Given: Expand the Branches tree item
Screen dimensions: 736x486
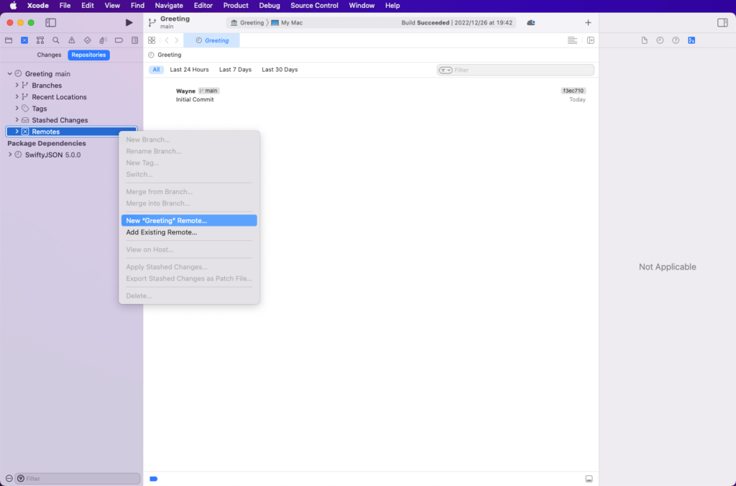Looking at the screenshot, I should coord(17,86).
